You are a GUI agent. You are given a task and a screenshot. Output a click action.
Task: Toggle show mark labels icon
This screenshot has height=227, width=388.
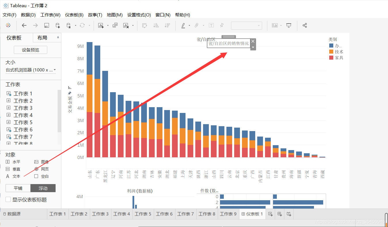(x=211, y=25)
